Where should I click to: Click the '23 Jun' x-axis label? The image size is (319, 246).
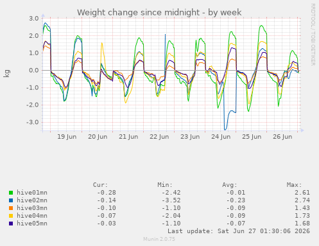coord(190,137)
